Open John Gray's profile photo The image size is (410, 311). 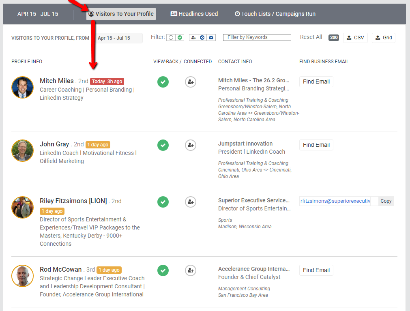[22, 150]
